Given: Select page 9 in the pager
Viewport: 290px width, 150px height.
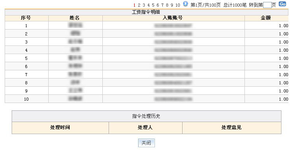Looking at the screenshot, I should [172, 5].
